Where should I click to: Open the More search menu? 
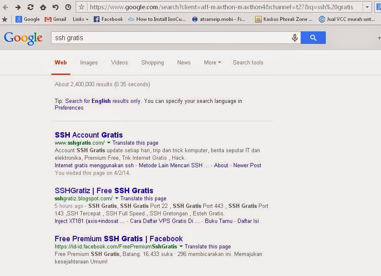(x=212, y=63)
